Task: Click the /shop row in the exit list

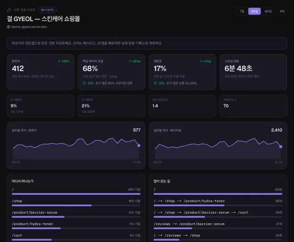Action: pyautogui.click(x=76, y=203)
